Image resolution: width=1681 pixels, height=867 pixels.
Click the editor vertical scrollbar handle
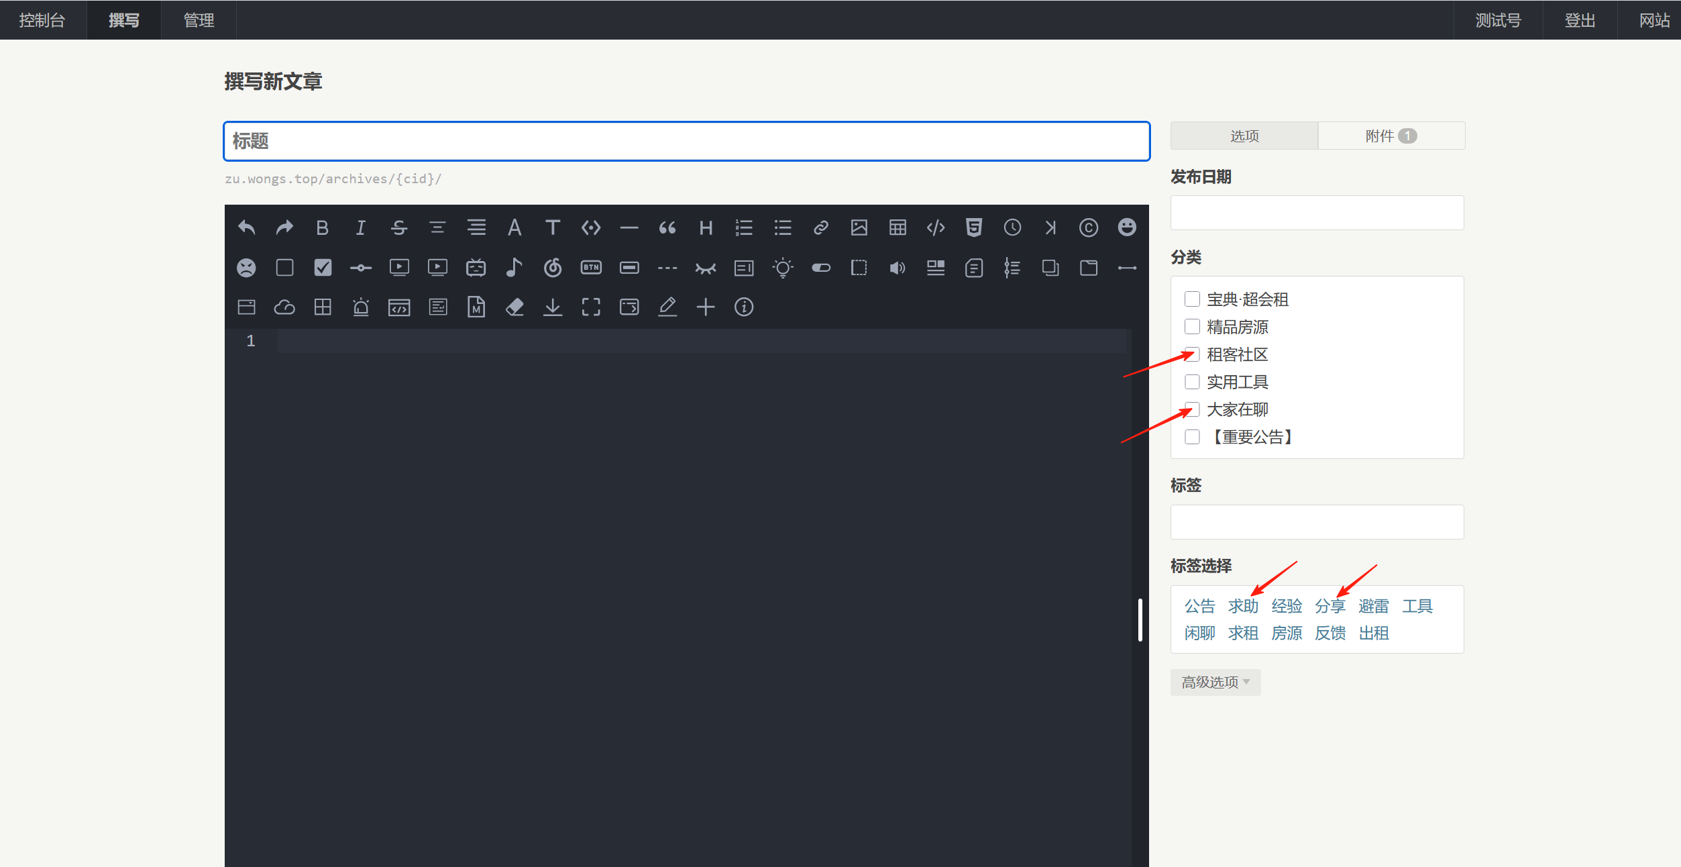1140,619
